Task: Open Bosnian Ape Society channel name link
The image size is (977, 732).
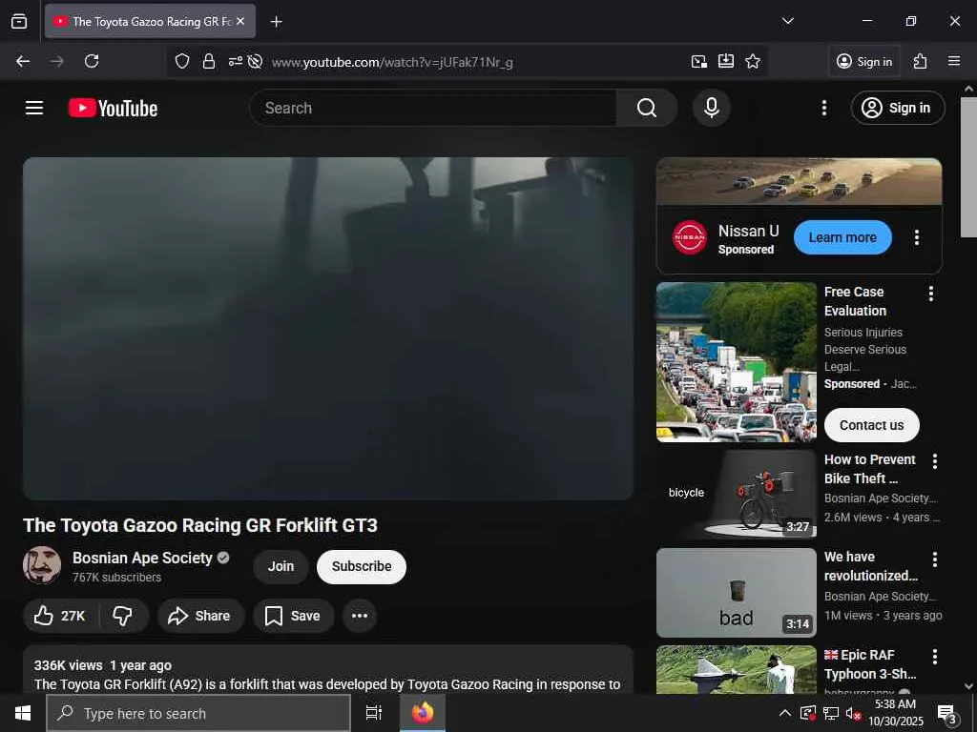Action: pyautogui.click(x=142, y=558)
